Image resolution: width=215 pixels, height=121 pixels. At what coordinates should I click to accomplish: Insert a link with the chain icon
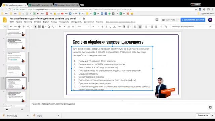(x=120, y=27)
